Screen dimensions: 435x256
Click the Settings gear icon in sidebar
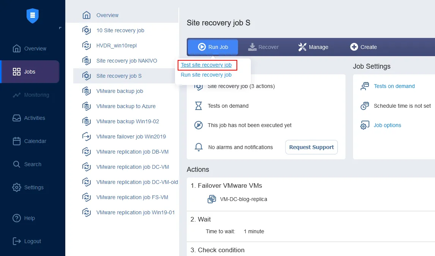pos(17,187)
